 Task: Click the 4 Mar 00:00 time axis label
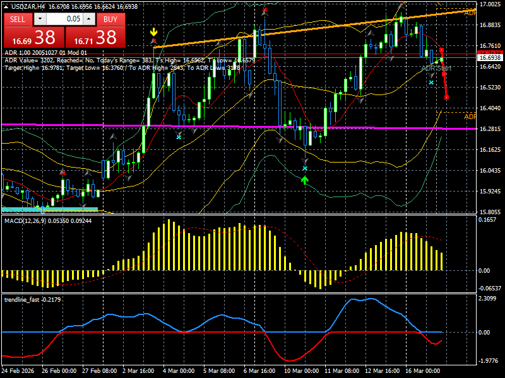(179, 370)
